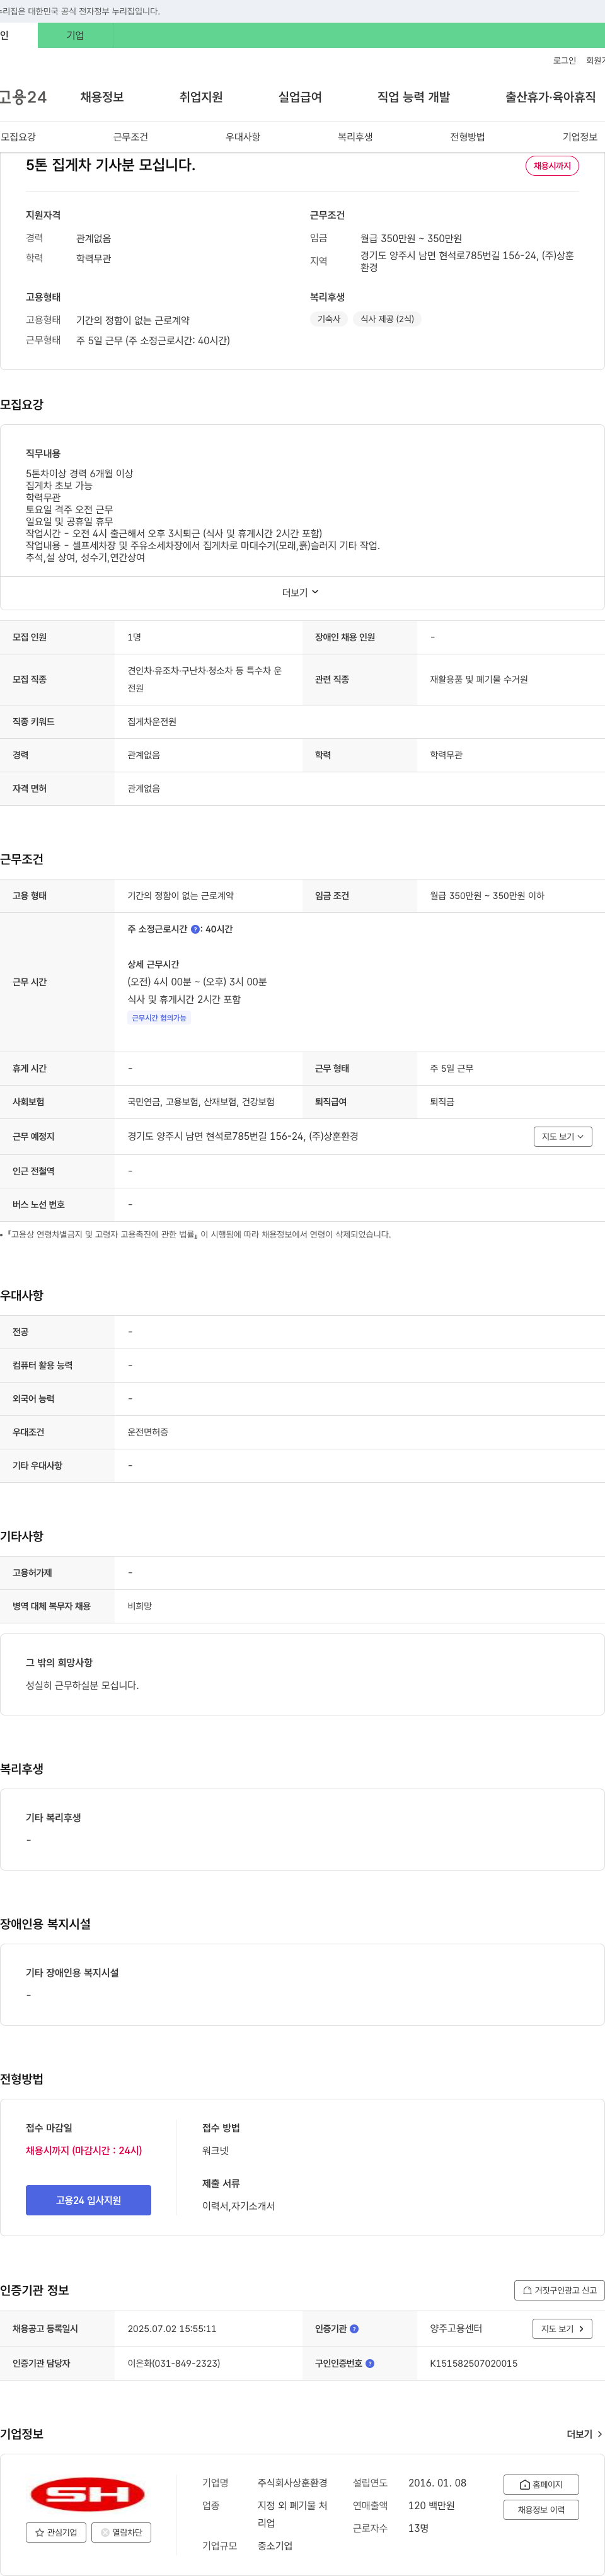This screenshot has height=2576, width=605.
Task: Open the 취업지원 menu
Action: [201, 97]
